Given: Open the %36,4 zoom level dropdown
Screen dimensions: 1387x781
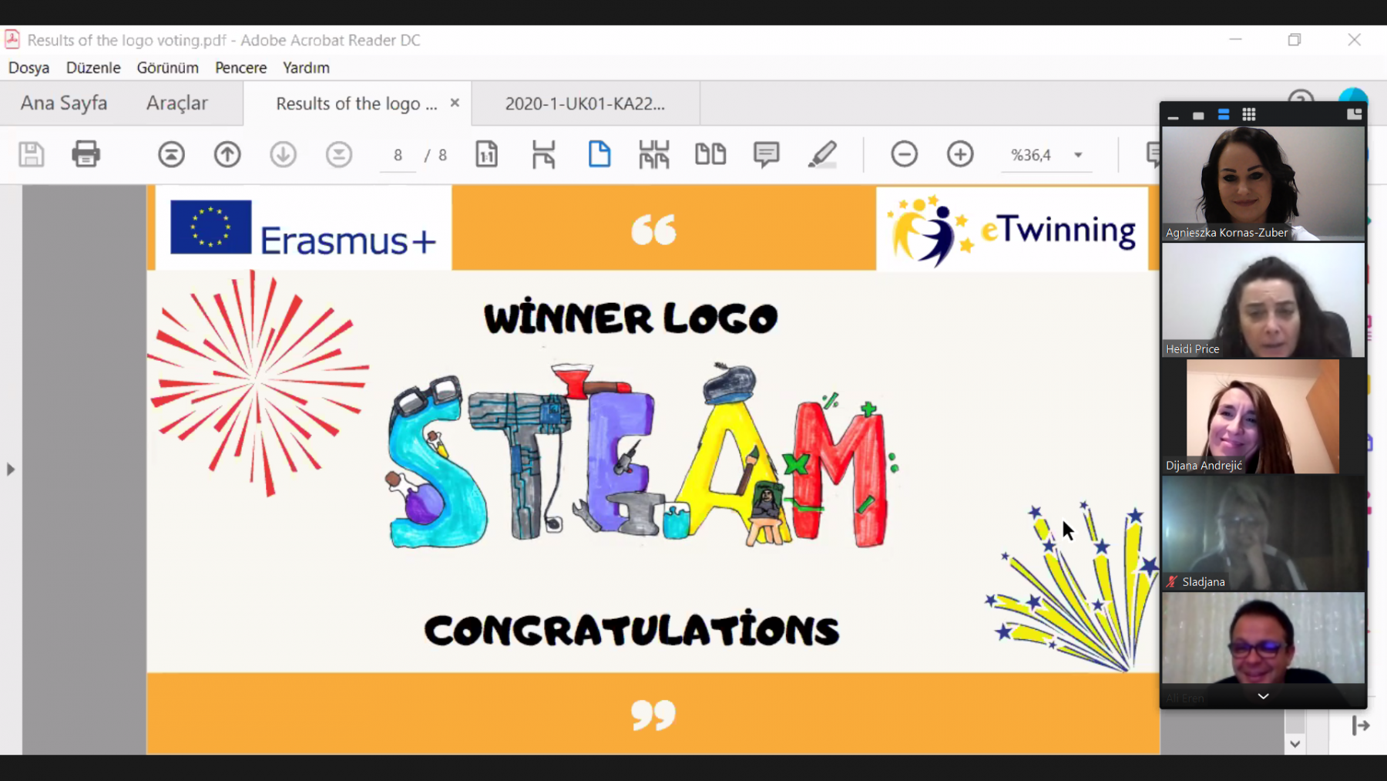Looking at the screenshot, I should point(1078,155).
